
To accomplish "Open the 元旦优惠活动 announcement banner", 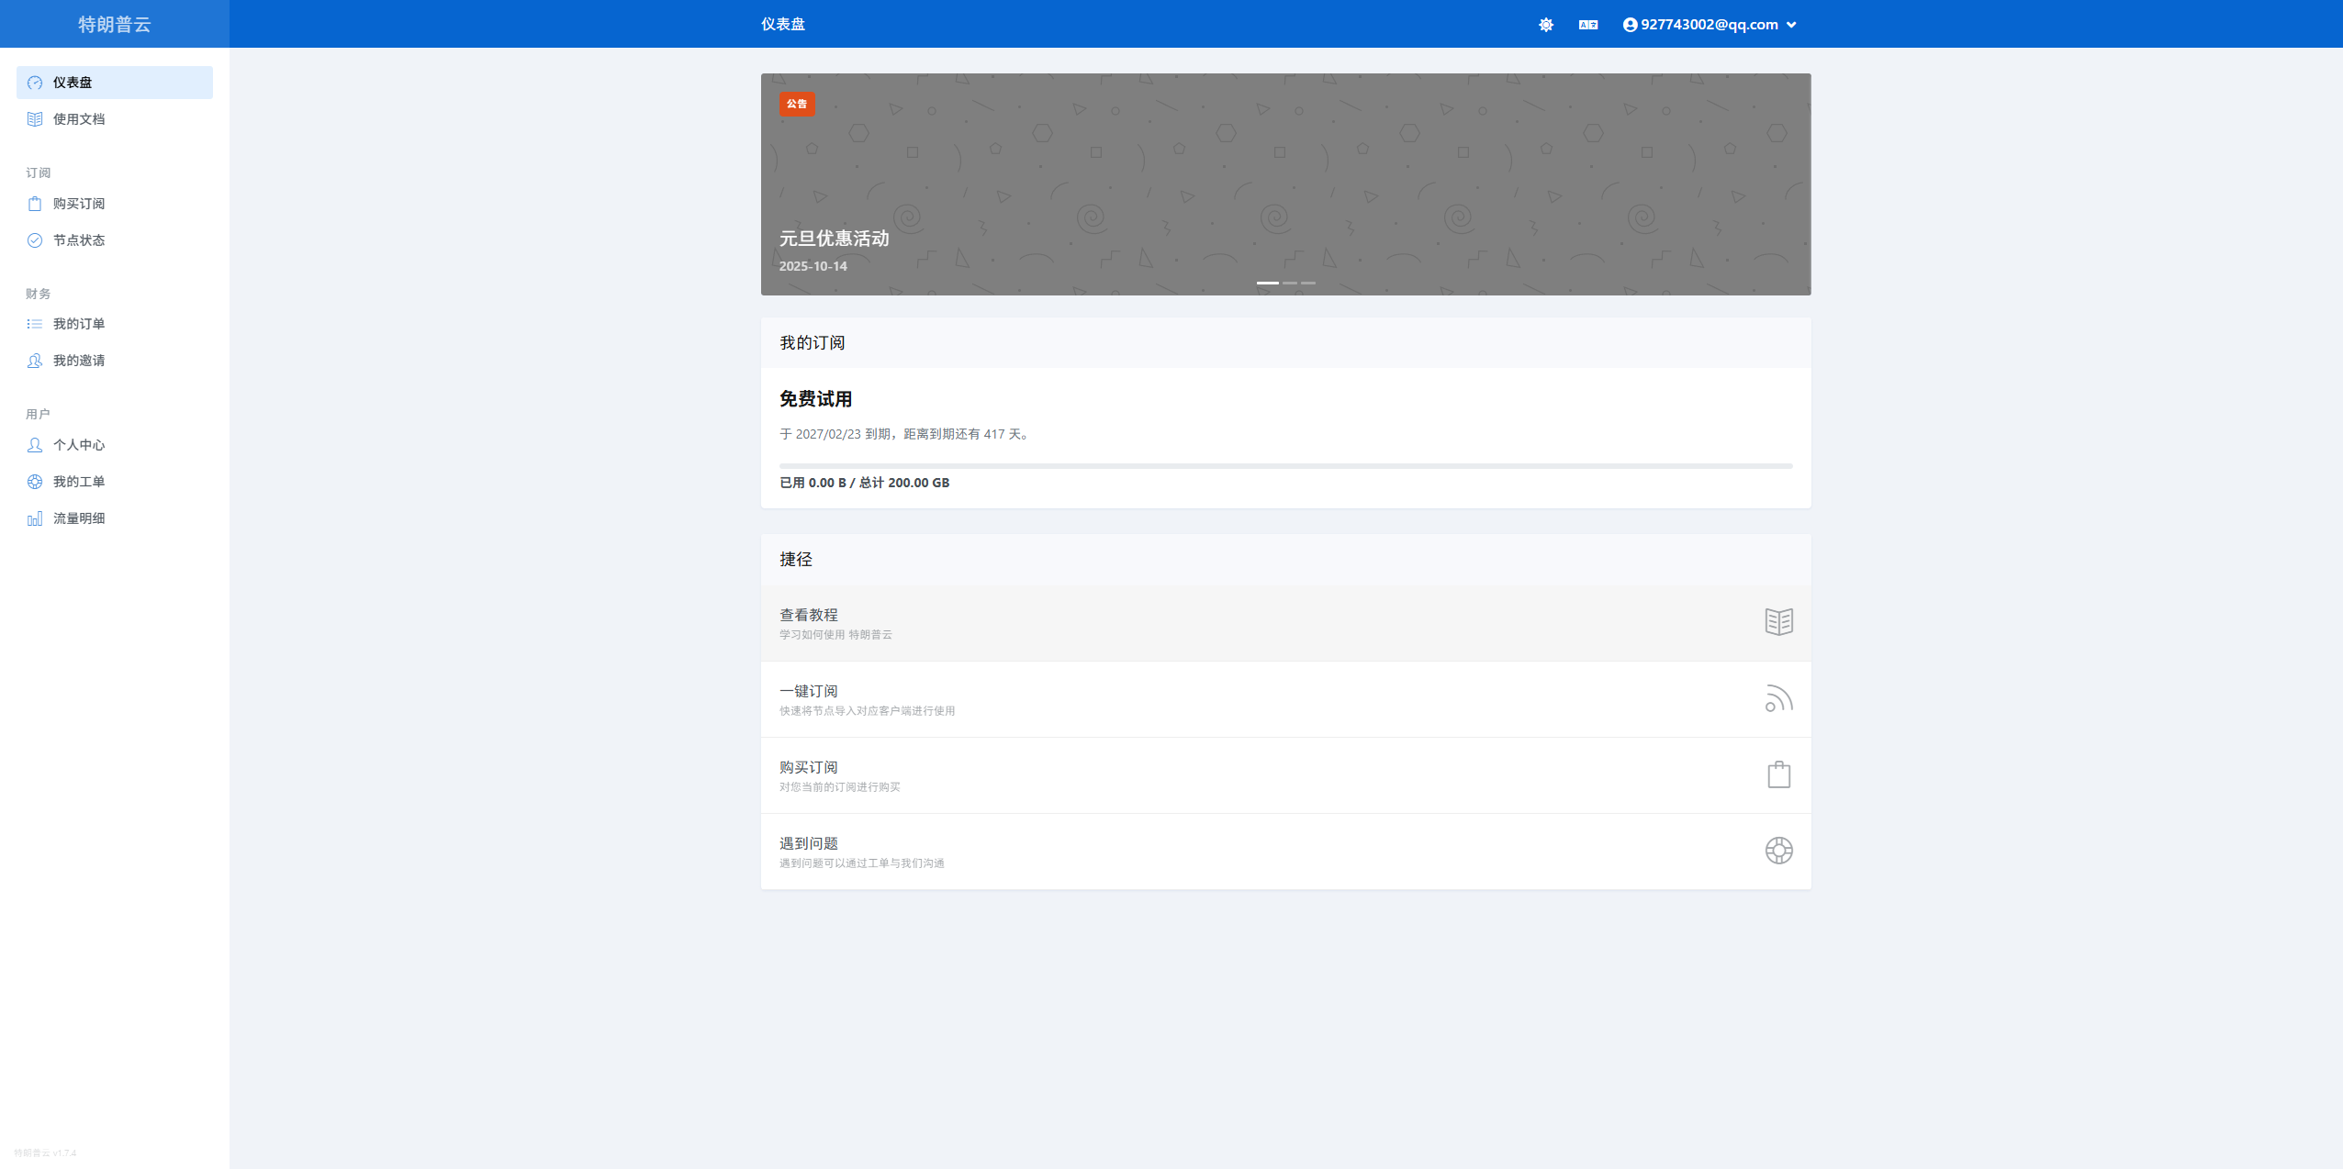I will pyautogui.click(x=834, y=239).
